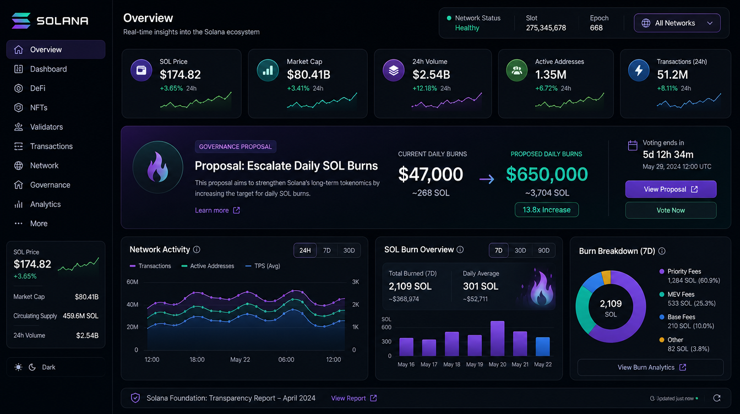This screenshot has width=740, height=414.
Task: Click the NFTs icon in sidebar
Action: [x=19, y=107]
